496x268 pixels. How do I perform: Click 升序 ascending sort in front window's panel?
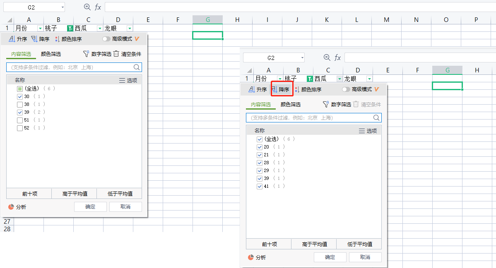click(x=258, y=89)
